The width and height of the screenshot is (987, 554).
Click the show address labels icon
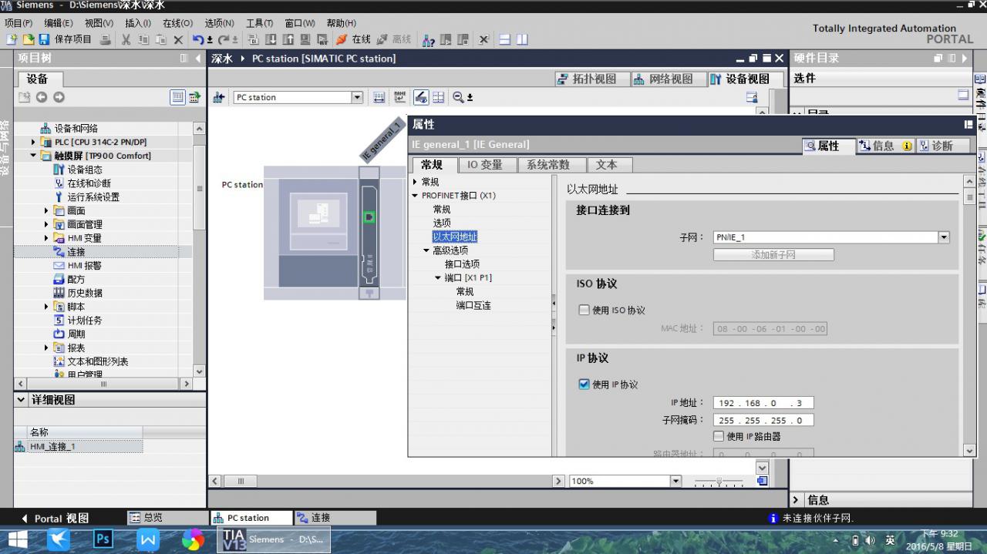pyautogui.click(x=379, y=97)
